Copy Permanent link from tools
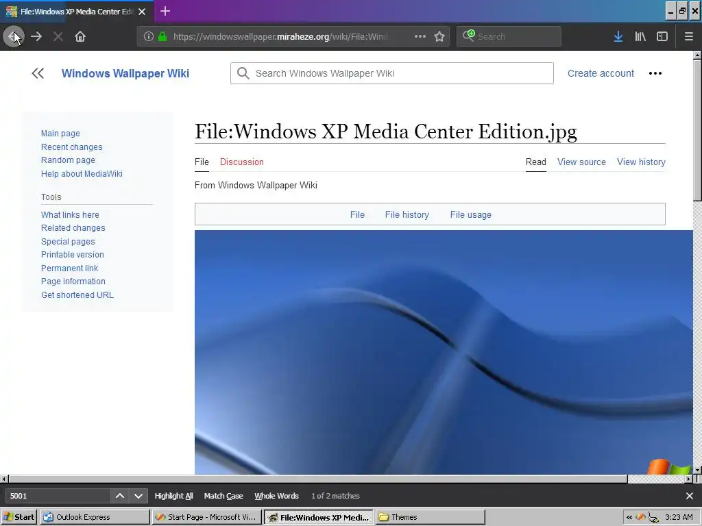The image size is (702, 526). pos(69,268)
